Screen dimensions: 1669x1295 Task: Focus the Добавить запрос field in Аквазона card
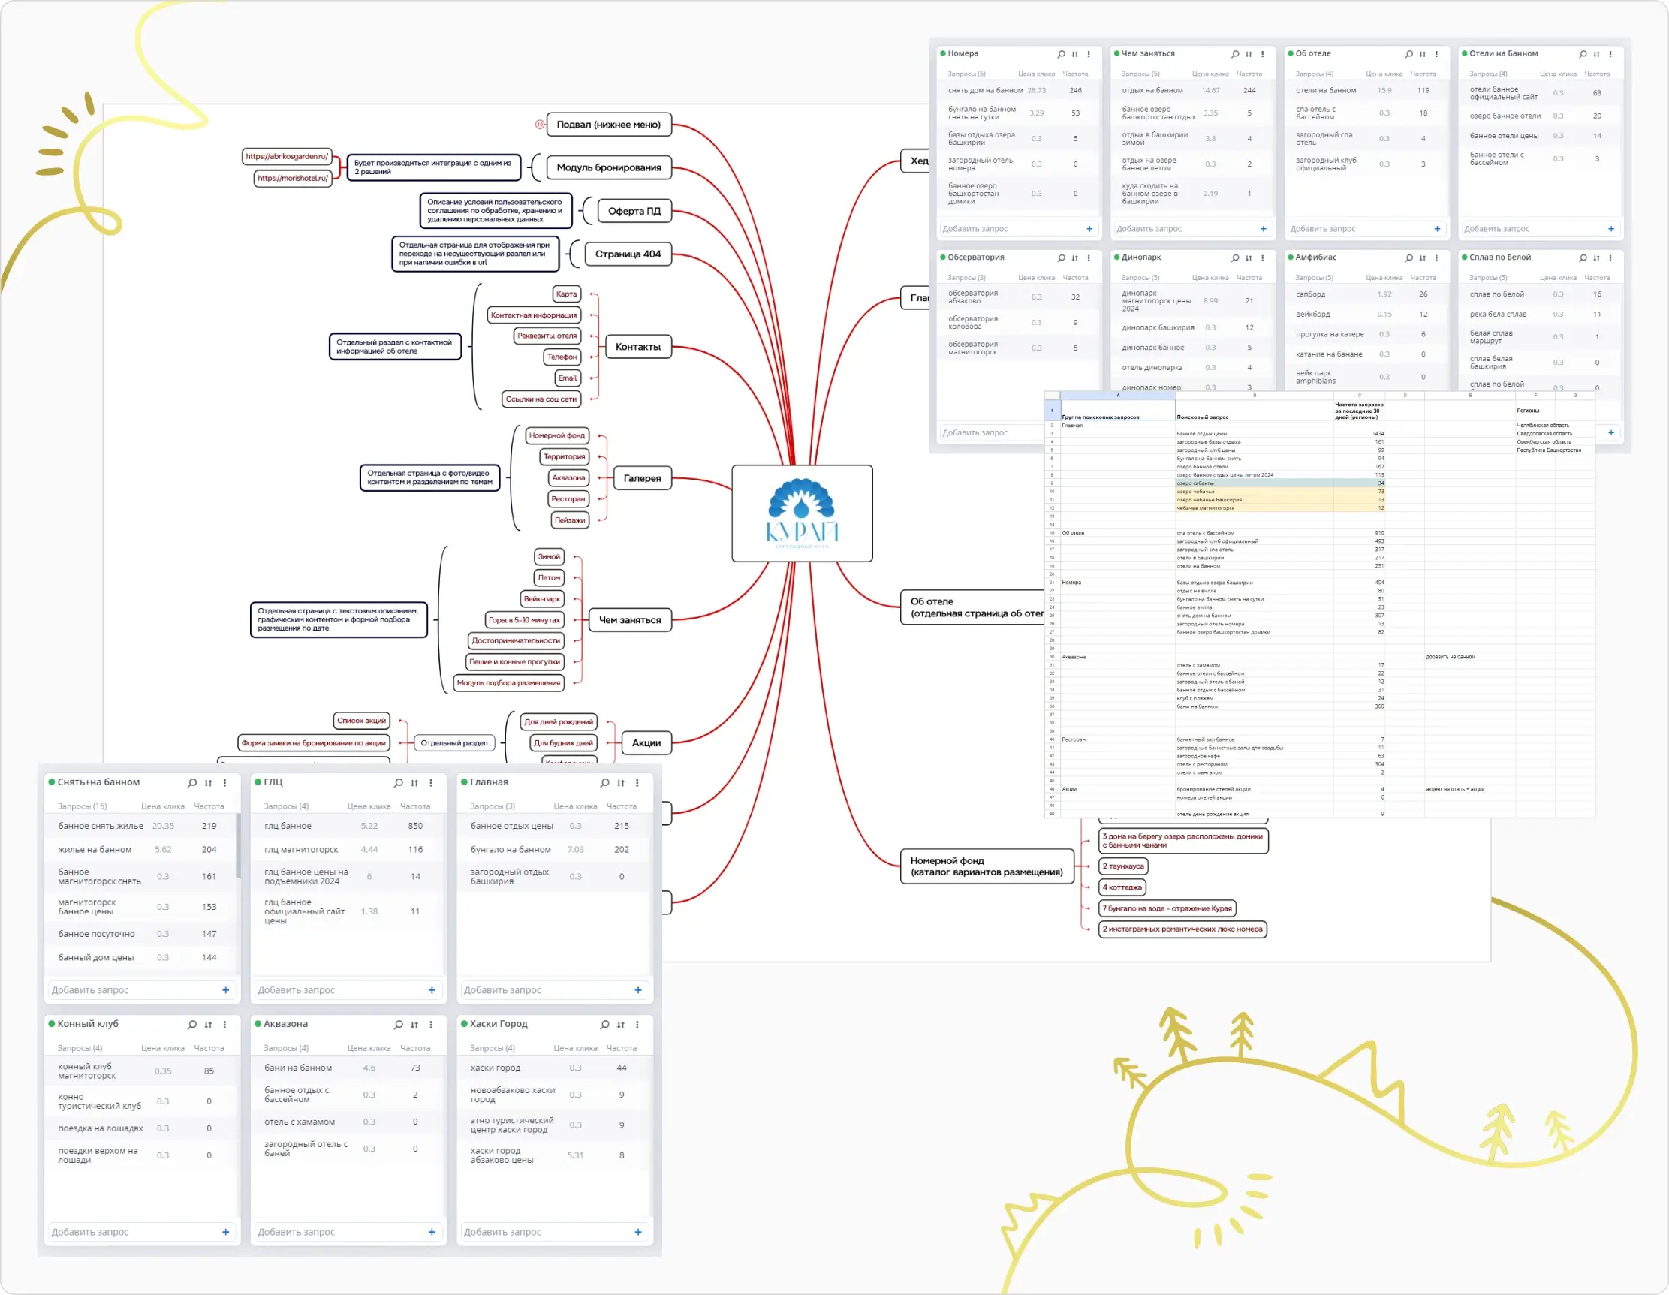(348, 1233)
